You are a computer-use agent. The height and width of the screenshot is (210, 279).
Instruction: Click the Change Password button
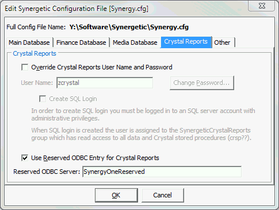coord(202,83)
